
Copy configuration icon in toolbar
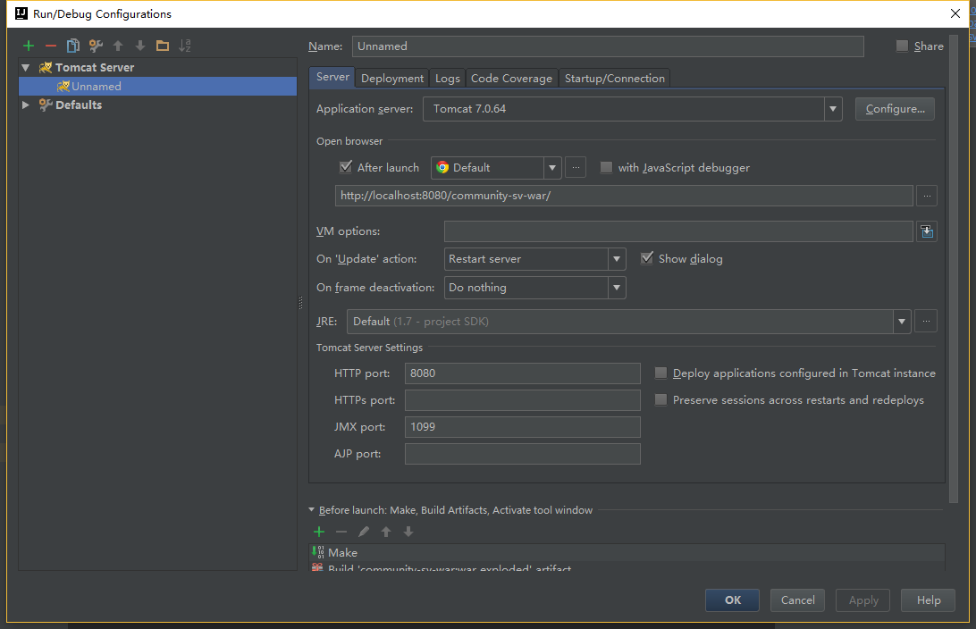(72, 46)
